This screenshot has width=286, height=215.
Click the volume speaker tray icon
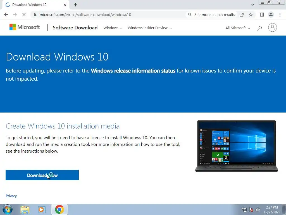258,210
